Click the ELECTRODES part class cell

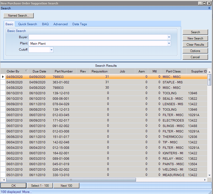(x=173, y=120)
